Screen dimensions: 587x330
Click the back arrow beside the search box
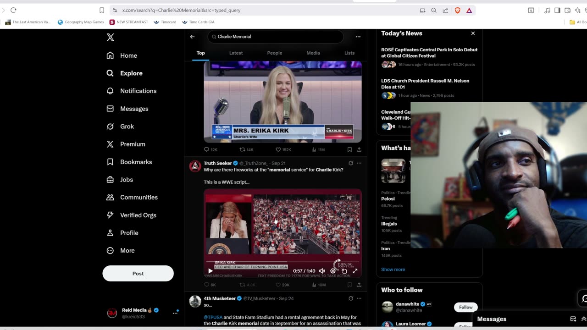point(192,37)
